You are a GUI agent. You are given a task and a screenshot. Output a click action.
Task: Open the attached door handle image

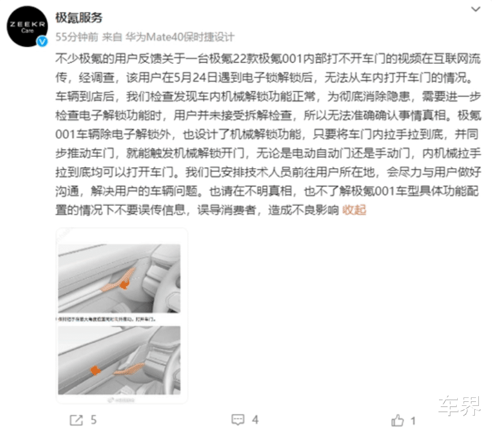(122, 316)
